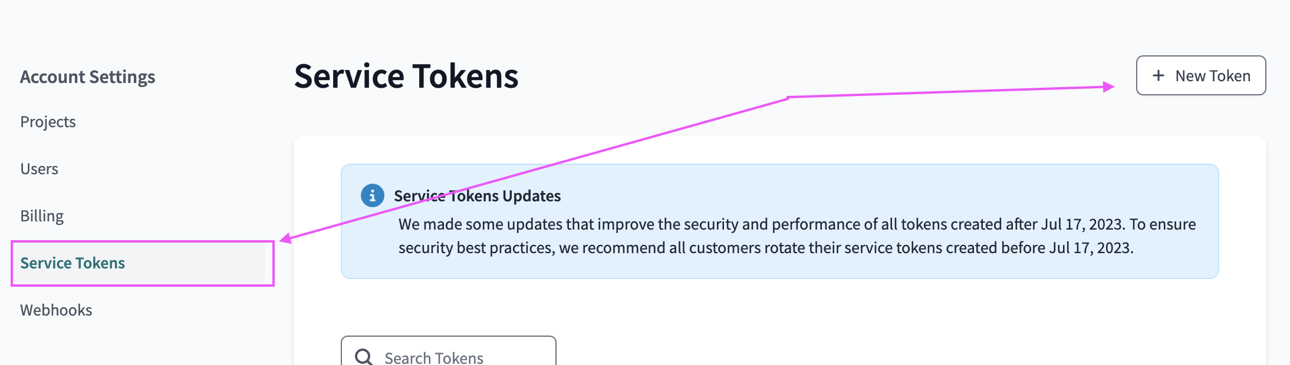Open the Projects settings page

tap(48, 122)
